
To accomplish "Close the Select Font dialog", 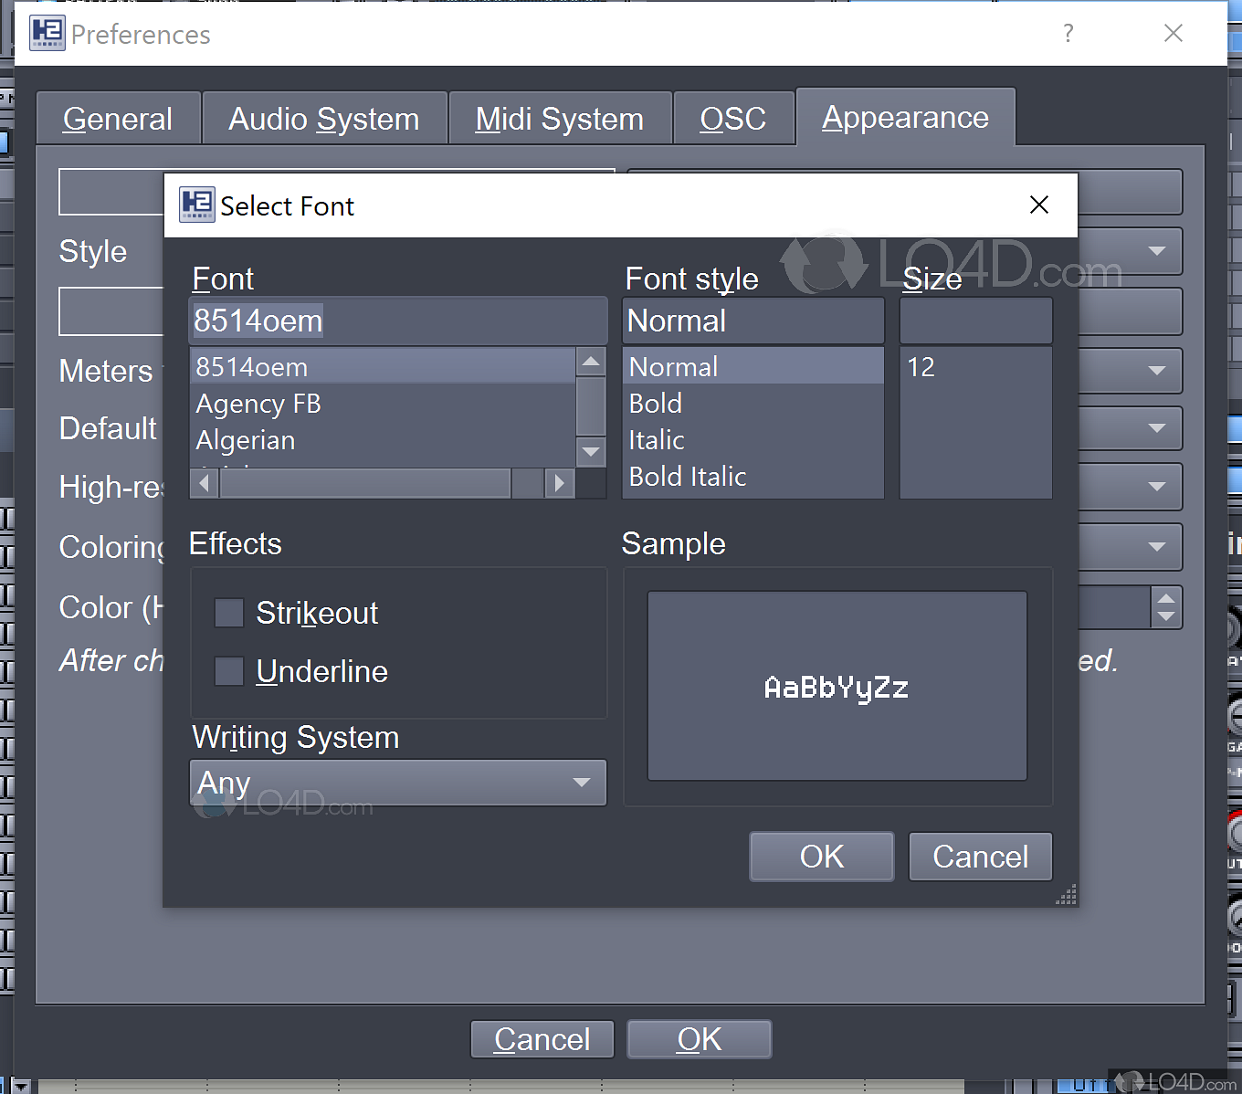I will pyautogui.click(x=1038, y=205).
